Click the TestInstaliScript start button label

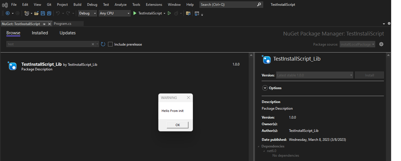[150, 13]
